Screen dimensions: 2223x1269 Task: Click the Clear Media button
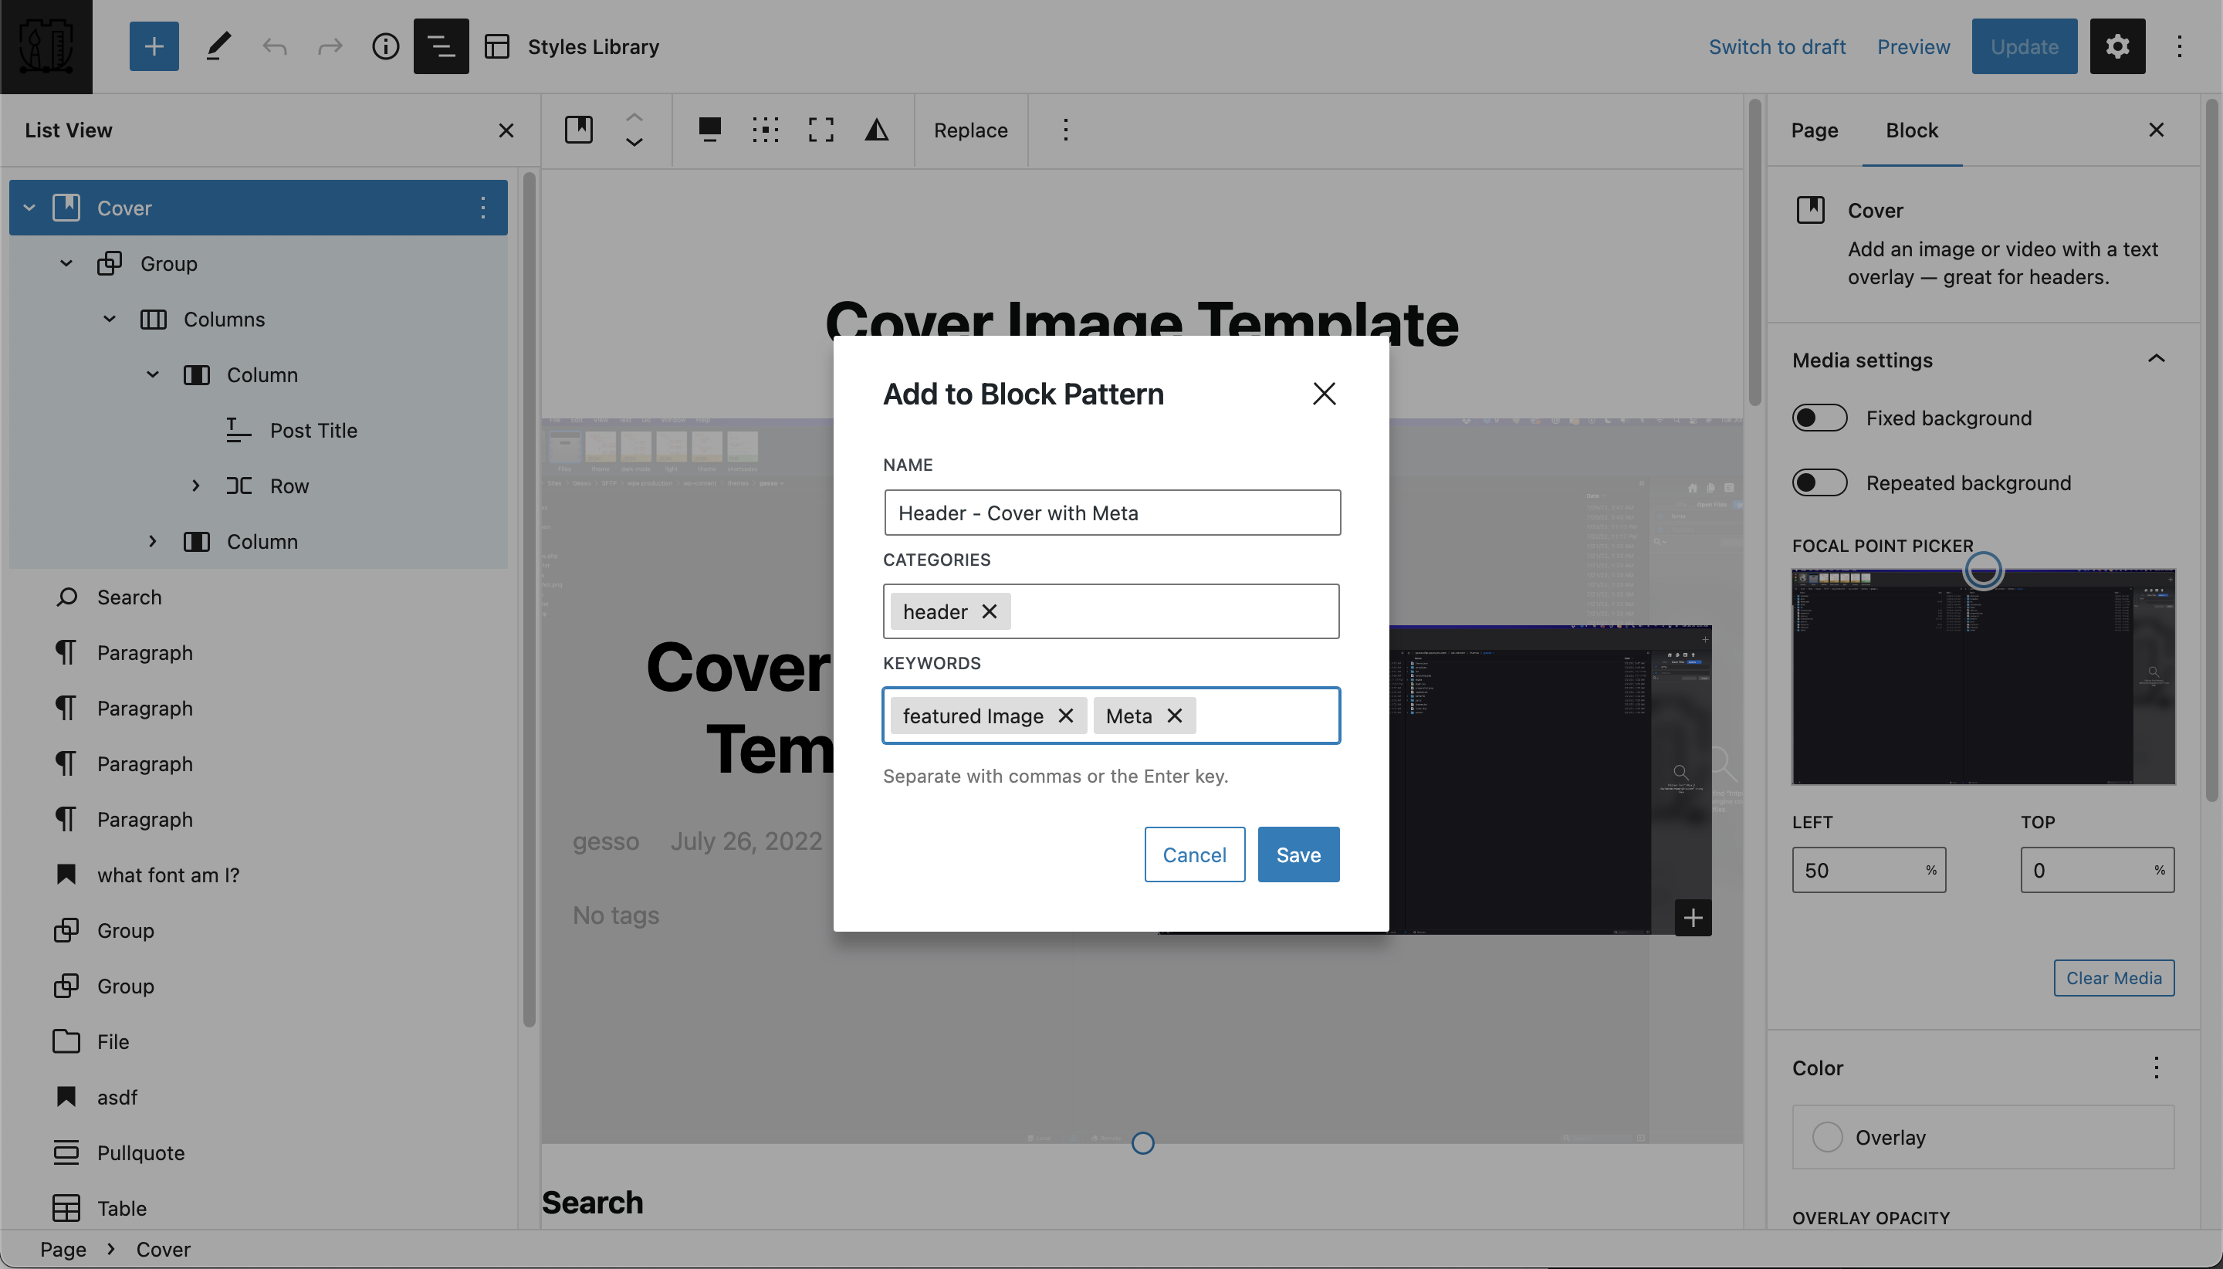tap(2113, 978)
